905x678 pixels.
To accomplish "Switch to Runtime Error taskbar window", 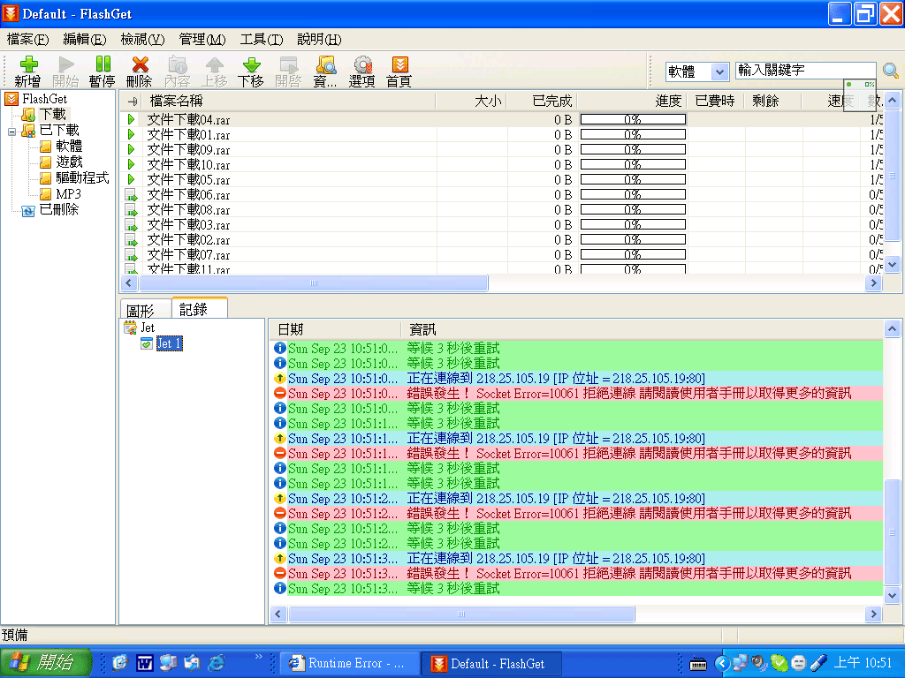I will [350, 663].
